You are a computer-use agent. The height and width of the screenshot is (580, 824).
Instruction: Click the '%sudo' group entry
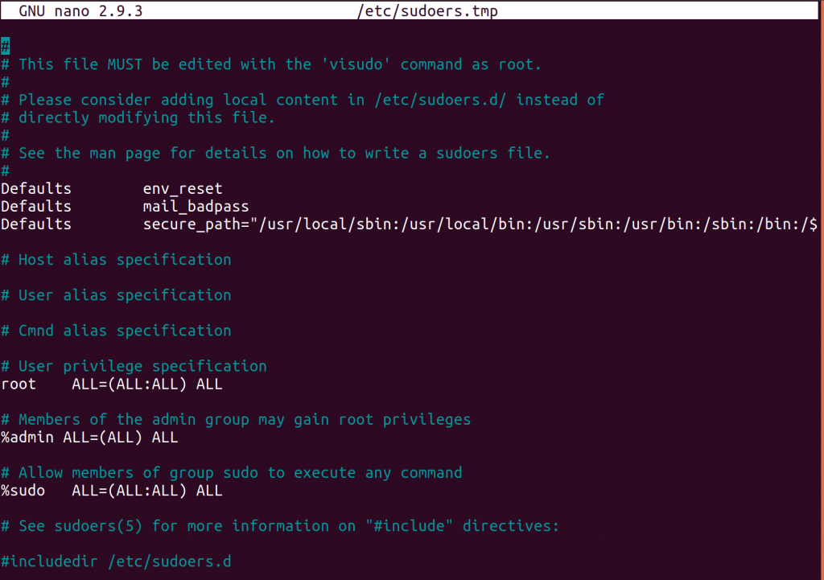[x=23, y=491]
